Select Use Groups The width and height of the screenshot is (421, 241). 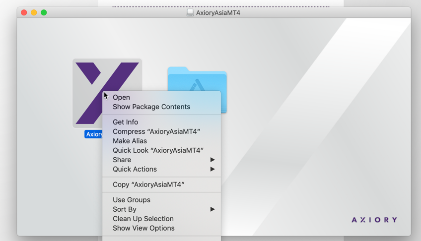(162, 200)
